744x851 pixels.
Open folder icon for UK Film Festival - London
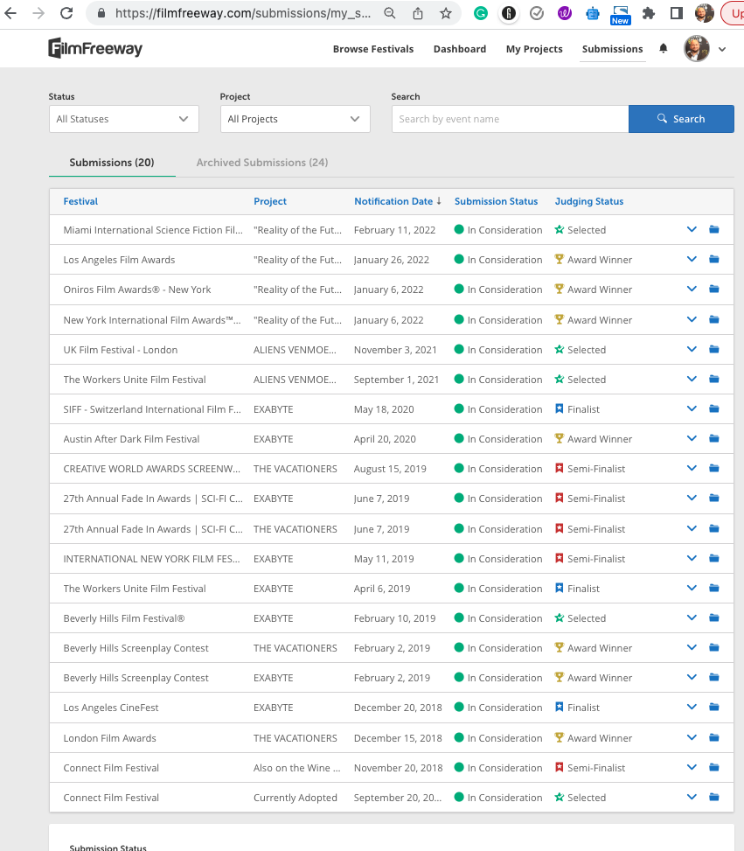714,350
